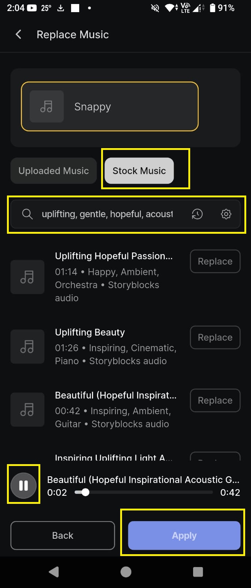Apply the selected music
The width and height of the screenshot is (251, 588).
[x=184, y=535]
